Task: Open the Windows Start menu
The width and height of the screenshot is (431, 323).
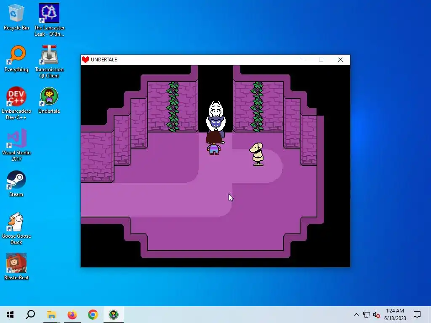Action: click(x=10, y=315)
